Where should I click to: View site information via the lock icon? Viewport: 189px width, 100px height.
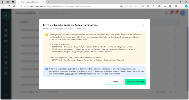point(21,6)
